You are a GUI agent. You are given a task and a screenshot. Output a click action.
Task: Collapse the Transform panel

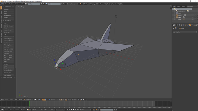(x=4, y=6)
